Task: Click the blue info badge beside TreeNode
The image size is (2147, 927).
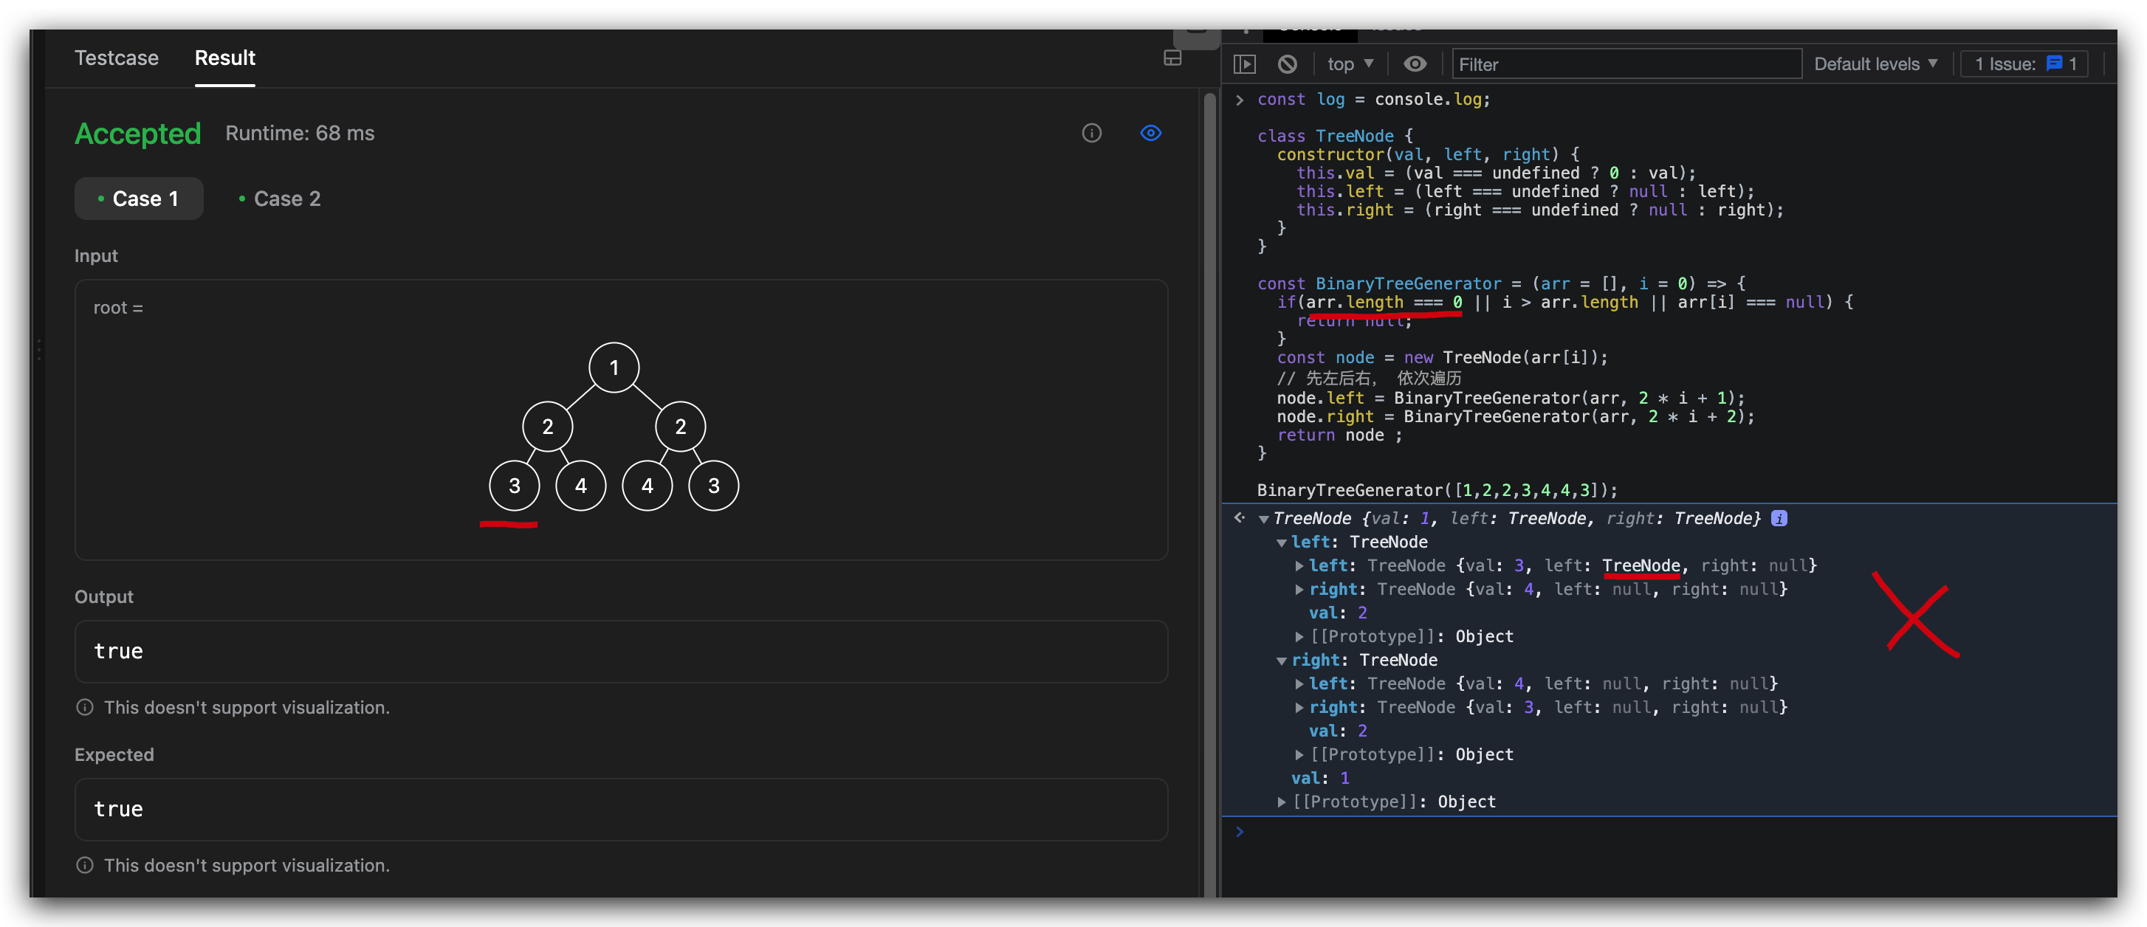Action: (1779, 518)
